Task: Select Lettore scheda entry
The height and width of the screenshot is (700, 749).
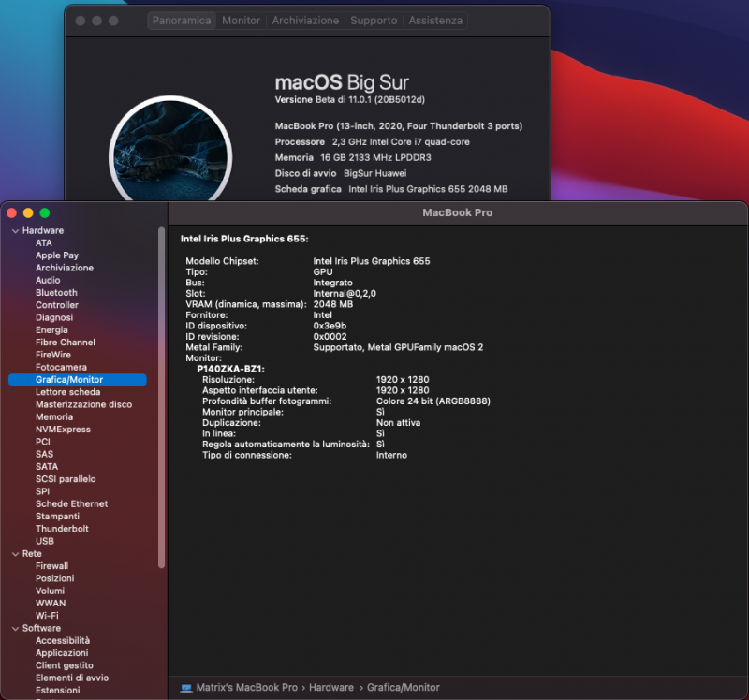Action: [67, 392]
